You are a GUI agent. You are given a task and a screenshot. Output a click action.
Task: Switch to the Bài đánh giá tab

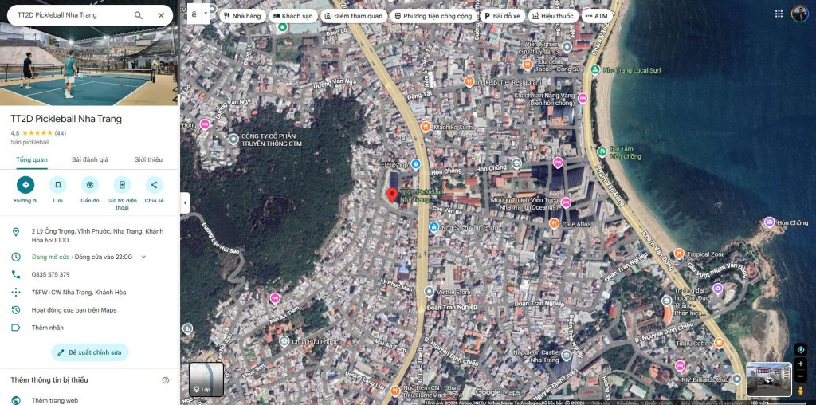pos(89,159)
